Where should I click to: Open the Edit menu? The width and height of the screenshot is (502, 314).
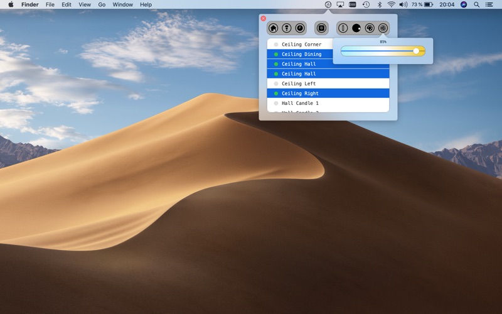click(x=67, y=4)
